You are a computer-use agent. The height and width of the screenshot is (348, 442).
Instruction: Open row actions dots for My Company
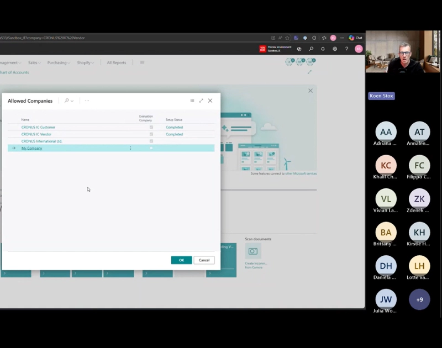130,148
